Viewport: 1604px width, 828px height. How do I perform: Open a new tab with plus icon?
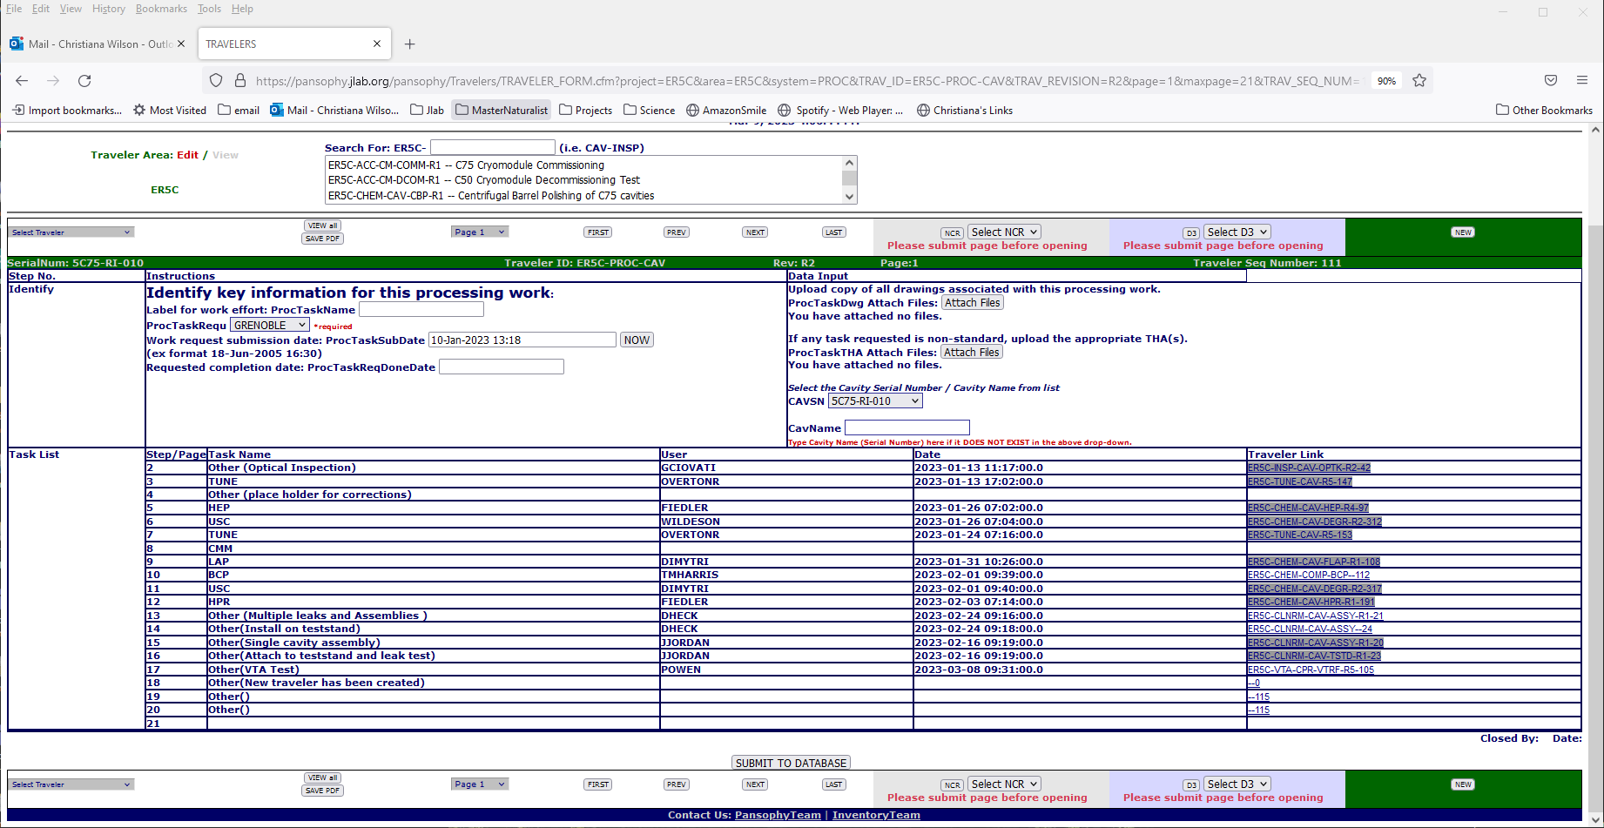409,44
